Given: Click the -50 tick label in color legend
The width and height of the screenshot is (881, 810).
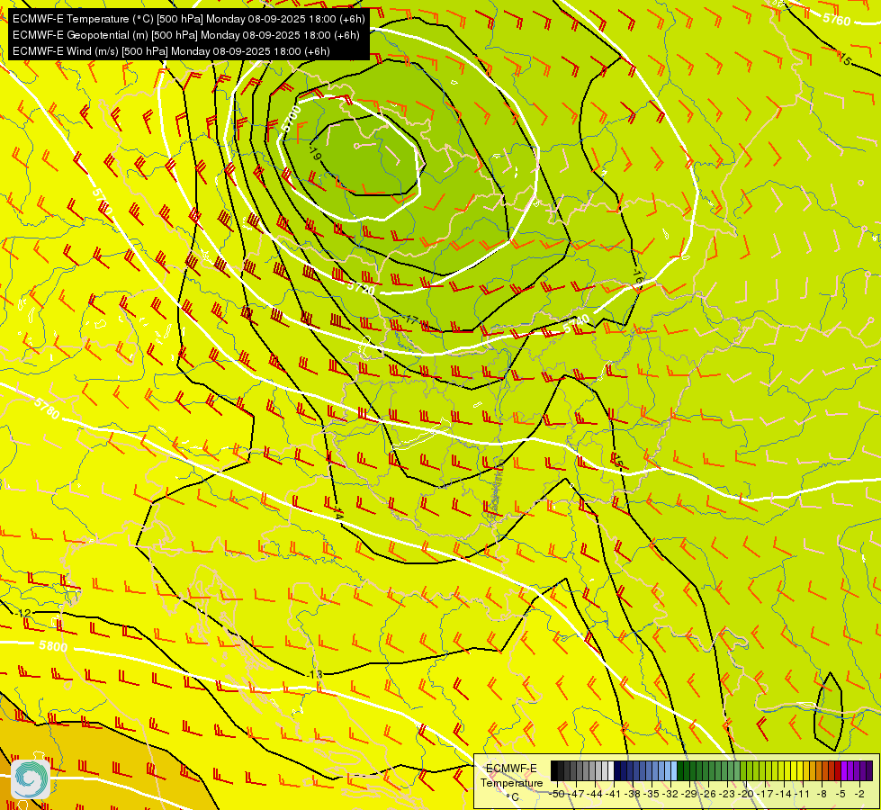Looking at the screenshot, I should pos(557,794).
